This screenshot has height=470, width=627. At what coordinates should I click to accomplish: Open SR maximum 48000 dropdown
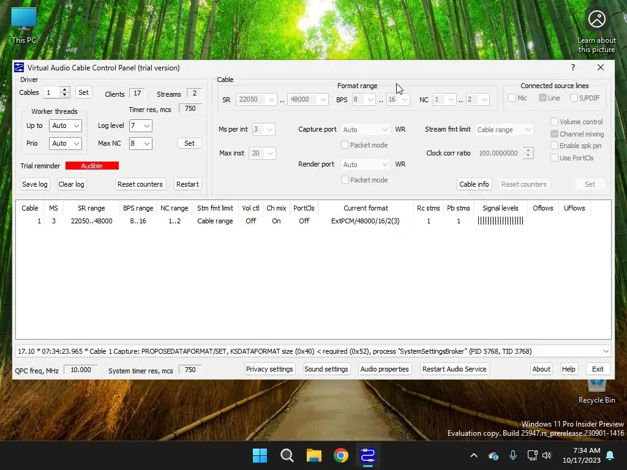pos(307,99)
